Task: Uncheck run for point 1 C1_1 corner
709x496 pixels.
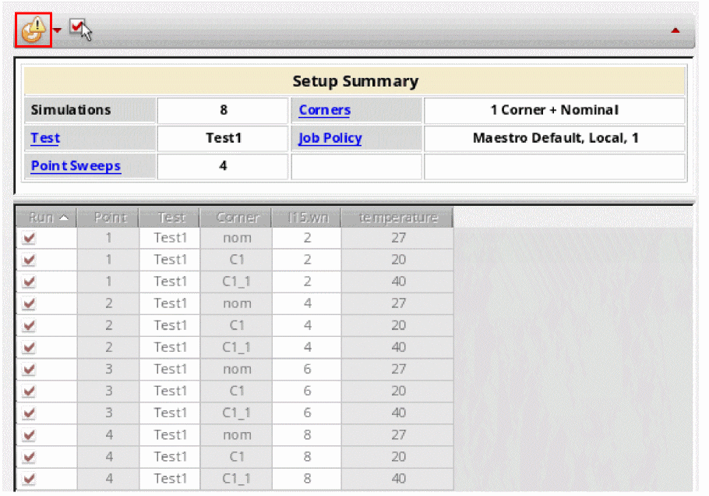Action: tap(29, 282)
